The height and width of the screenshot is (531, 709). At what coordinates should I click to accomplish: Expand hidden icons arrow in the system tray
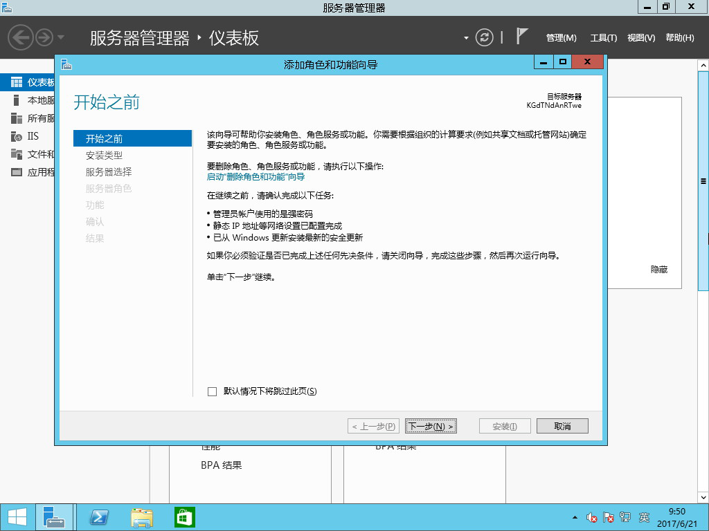[x=575, y=517]
